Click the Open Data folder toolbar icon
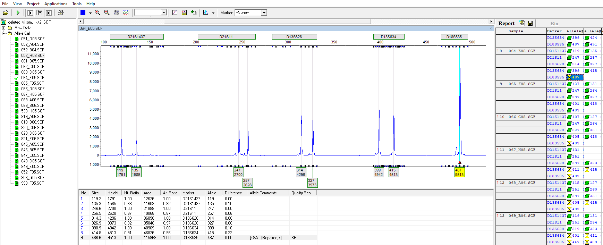This screenshot has height=245, width=603. [x=6, y=13]
